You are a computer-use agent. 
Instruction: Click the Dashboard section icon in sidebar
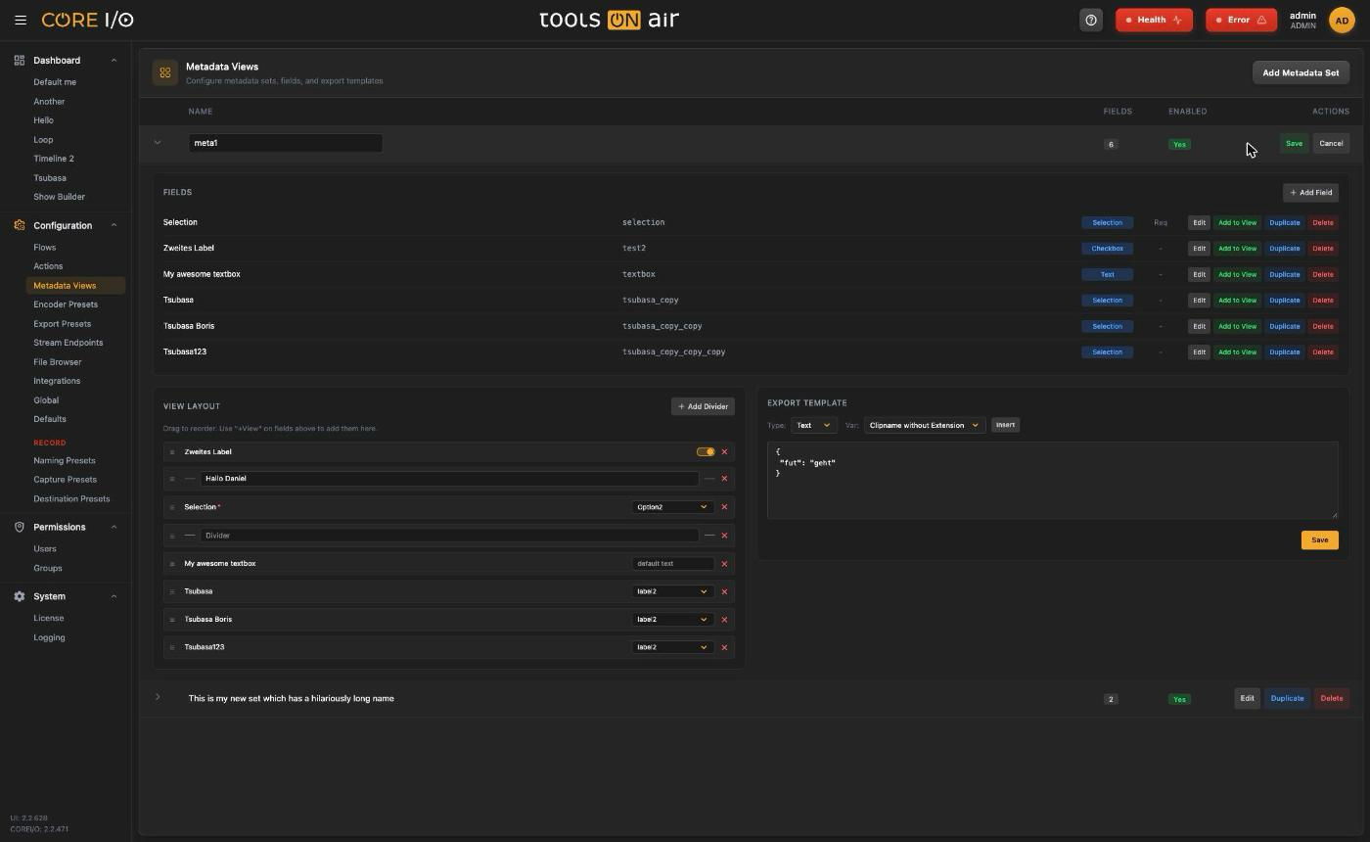click(x=19, y=61)
